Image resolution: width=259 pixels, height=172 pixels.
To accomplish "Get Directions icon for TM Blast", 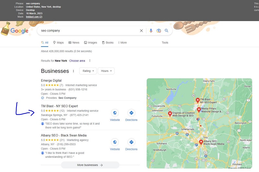I will (131, 113).
